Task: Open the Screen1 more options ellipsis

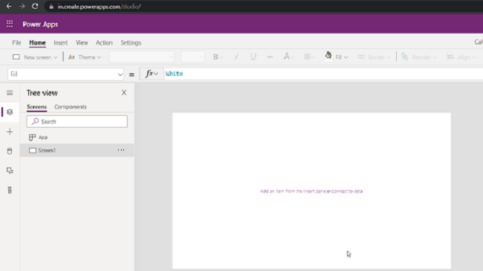Action: coord(121,150)
